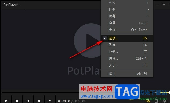This screenshot has width=170, height=103.
Task: Click the total duration 00:00:00 display
Action: (79, 101)
